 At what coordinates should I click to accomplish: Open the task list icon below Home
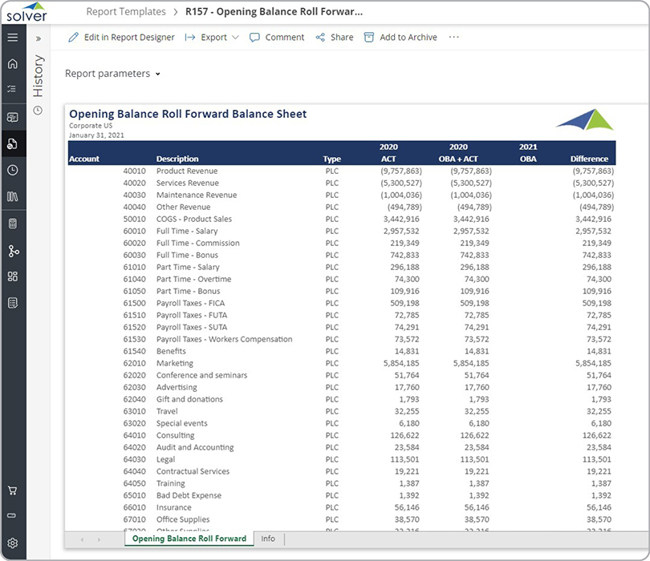coord(12,89)
